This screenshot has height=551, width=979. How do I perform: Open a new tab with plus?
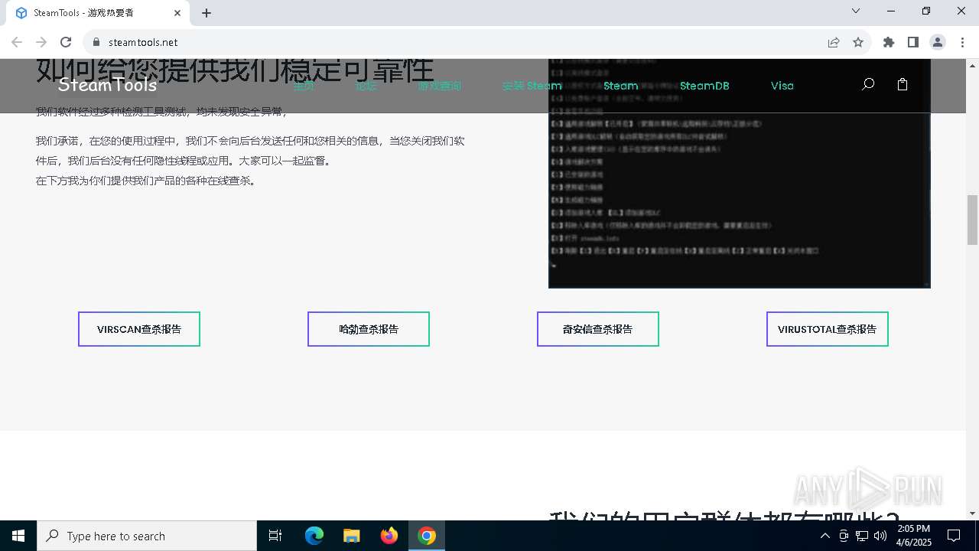(x=207, y=13)
